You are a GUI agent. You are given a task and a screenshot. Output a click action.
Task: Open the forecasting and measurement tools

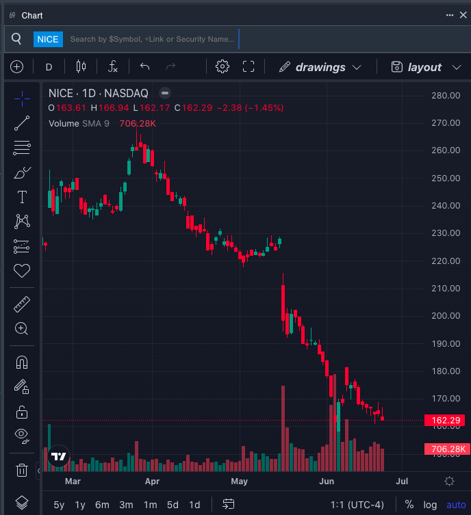(x=22, y=246)
